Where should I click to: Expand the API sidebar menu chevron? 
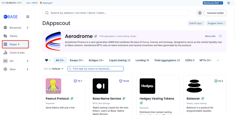[x=27, y=61]
